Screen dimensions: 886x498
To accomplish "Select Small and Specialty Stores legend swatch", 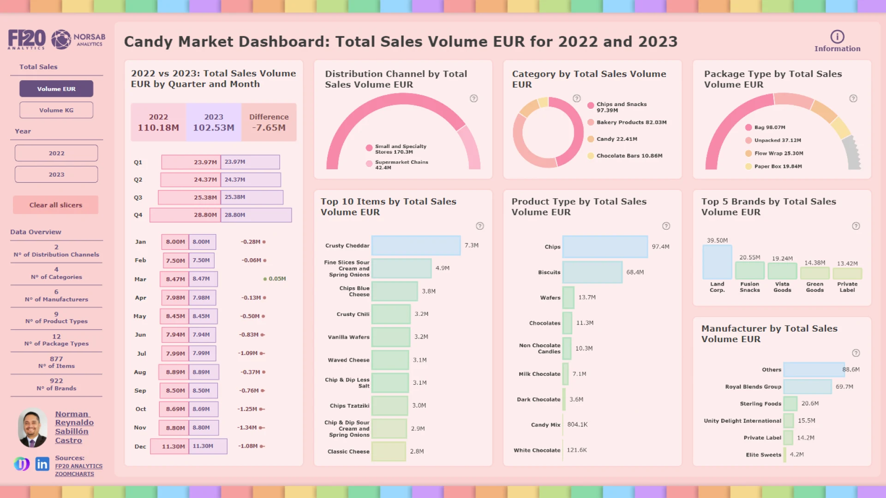I will pyautogui.click(x=369, y=148).
